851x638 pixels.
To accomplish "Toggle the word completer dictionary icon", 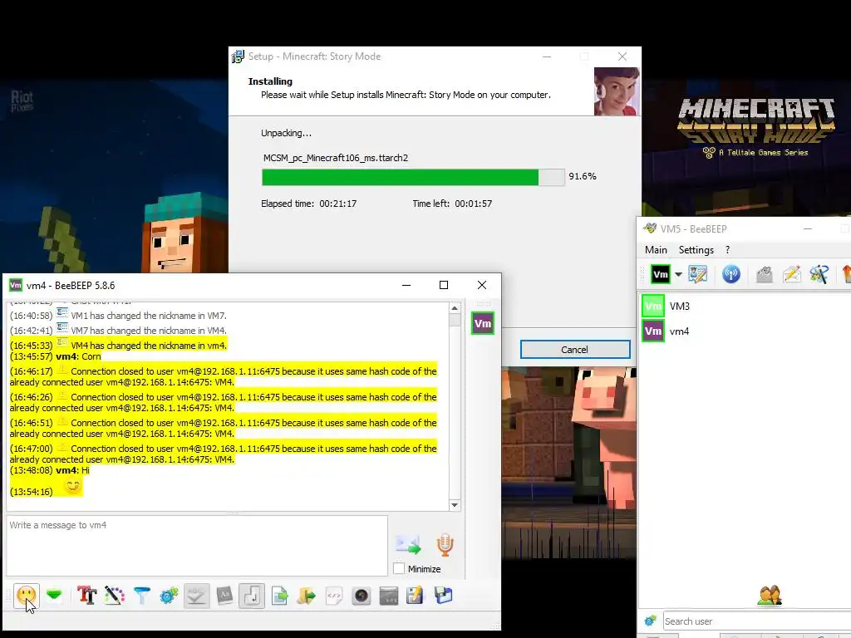I will click(224, 596).
